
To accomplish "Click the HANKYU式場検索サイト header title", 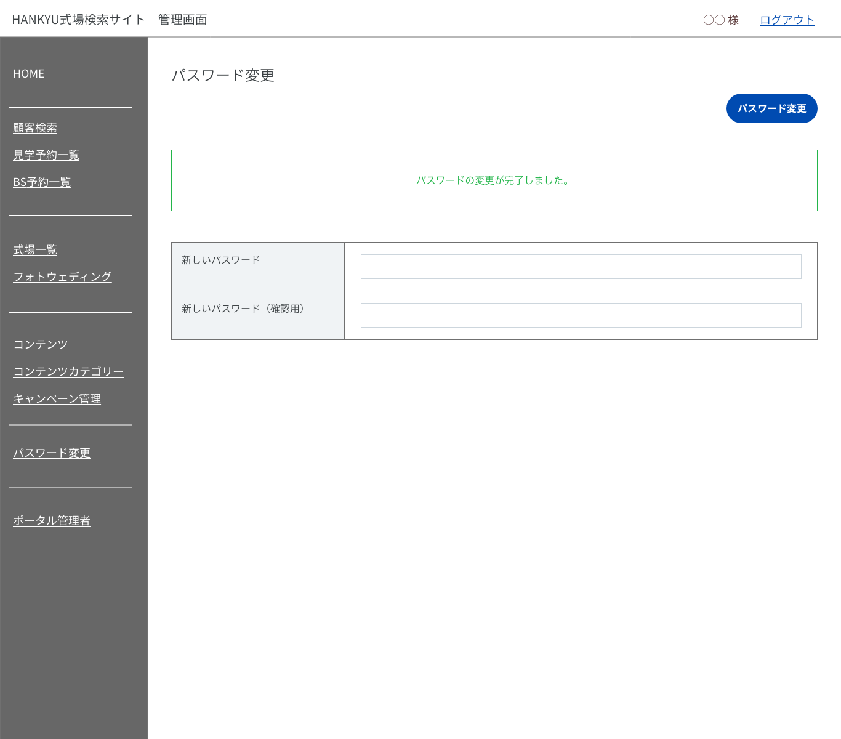I will click(78, 20).
